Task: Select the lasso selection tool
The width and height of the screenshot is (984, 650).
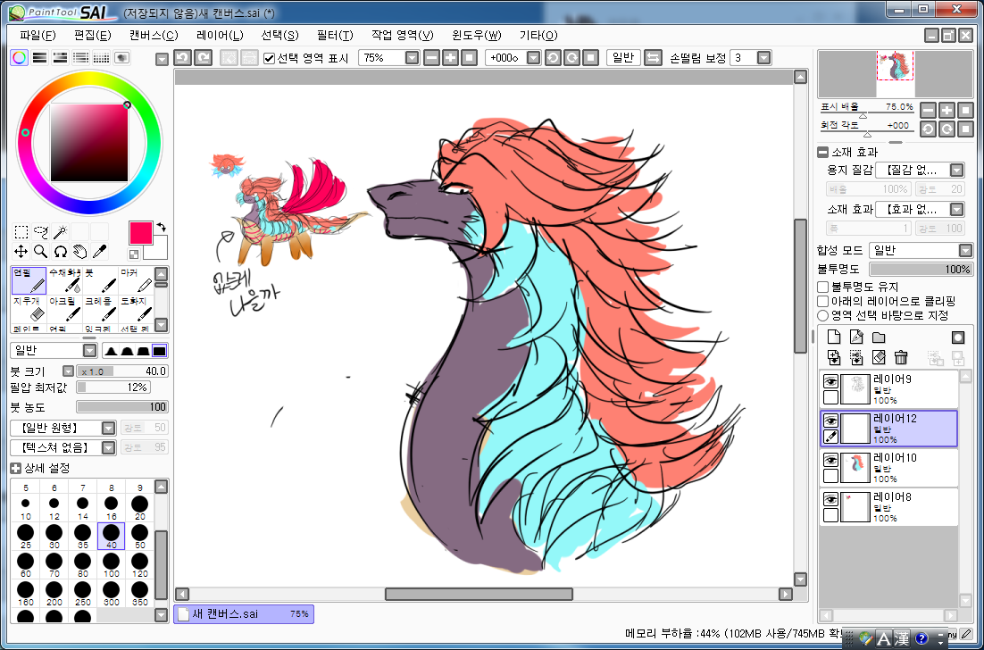Action: [41, 232]
